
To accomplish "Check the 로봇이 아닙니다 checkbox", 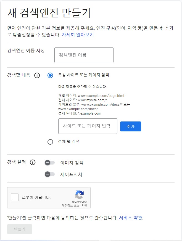I will tap(15, 197).
